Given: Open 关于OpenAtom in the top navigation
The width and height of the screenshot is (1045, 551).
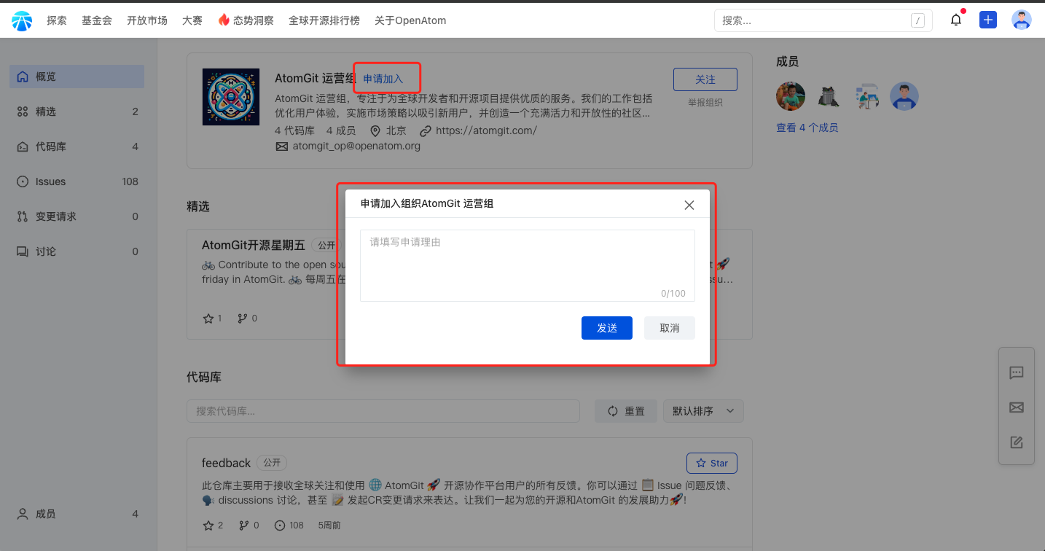Looking at the screenshot, I should (410, 20).
